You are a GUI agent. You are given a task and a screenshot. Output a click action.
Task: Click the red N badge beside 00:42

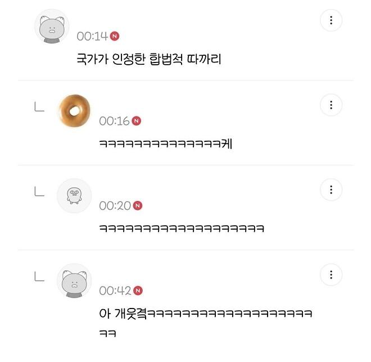138,291
